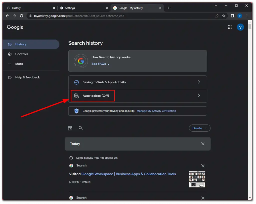Open Controls in the left sidebar
The image size is (256, 204).
[22, 54]
